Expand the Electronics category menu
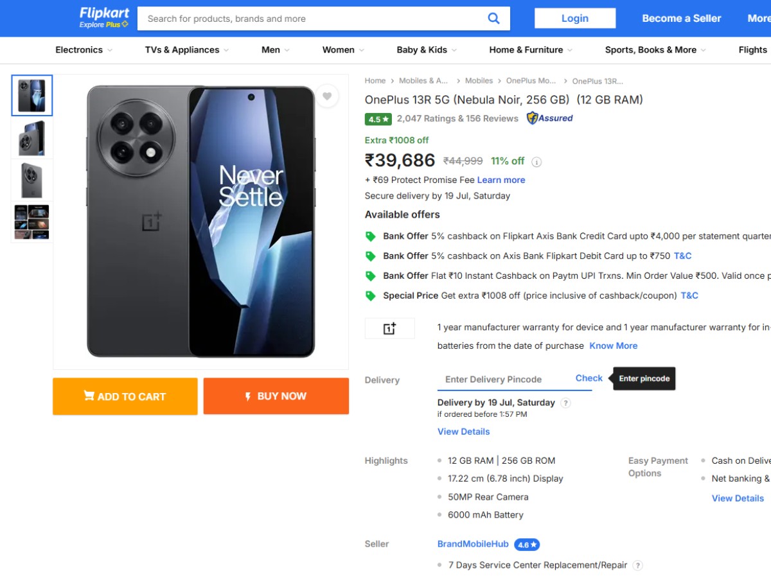Screen dimensions: 771x578 pyautogui.click(x=84, y=49)
